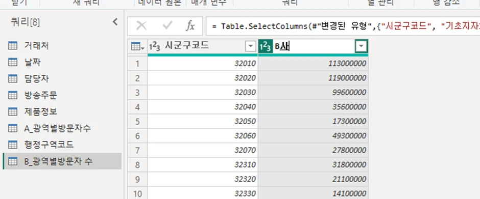Select the 날짜 query
This screenshot has height=199, width=480.
tap(62, 63)
